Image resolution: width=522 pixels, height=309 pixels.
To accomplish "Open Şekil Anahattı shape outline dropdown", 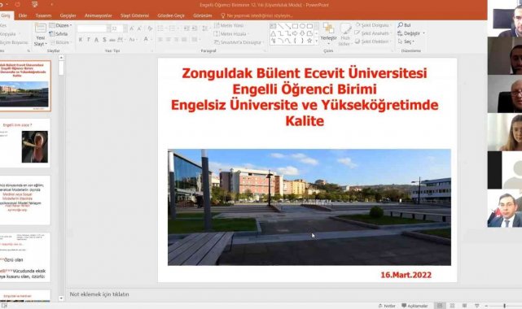I will coord(373,33).
